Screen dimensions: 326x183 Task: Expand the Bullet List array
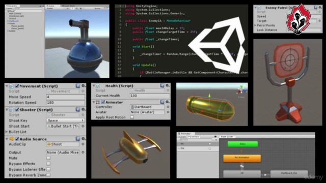[7, 132]
